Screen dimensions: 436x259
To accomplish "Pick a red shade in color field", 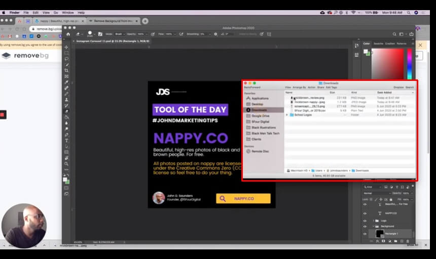I will pyautogui.click(x=388, y=64).
